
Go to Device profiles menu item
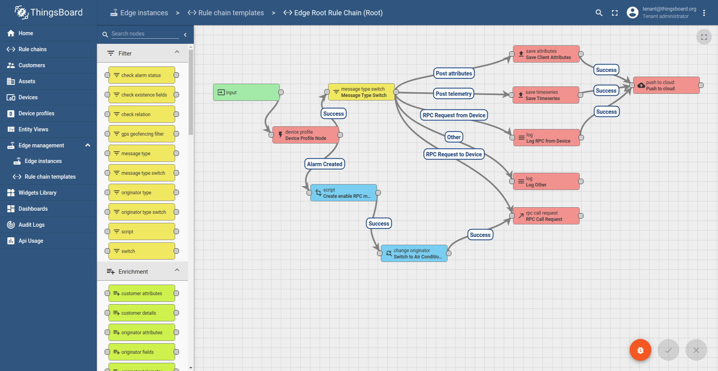click(48, 113)
